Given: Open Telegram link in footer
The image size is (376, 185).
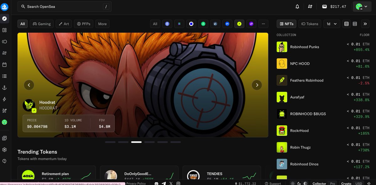Looking at the screenshot, I should tap(164, 183).
